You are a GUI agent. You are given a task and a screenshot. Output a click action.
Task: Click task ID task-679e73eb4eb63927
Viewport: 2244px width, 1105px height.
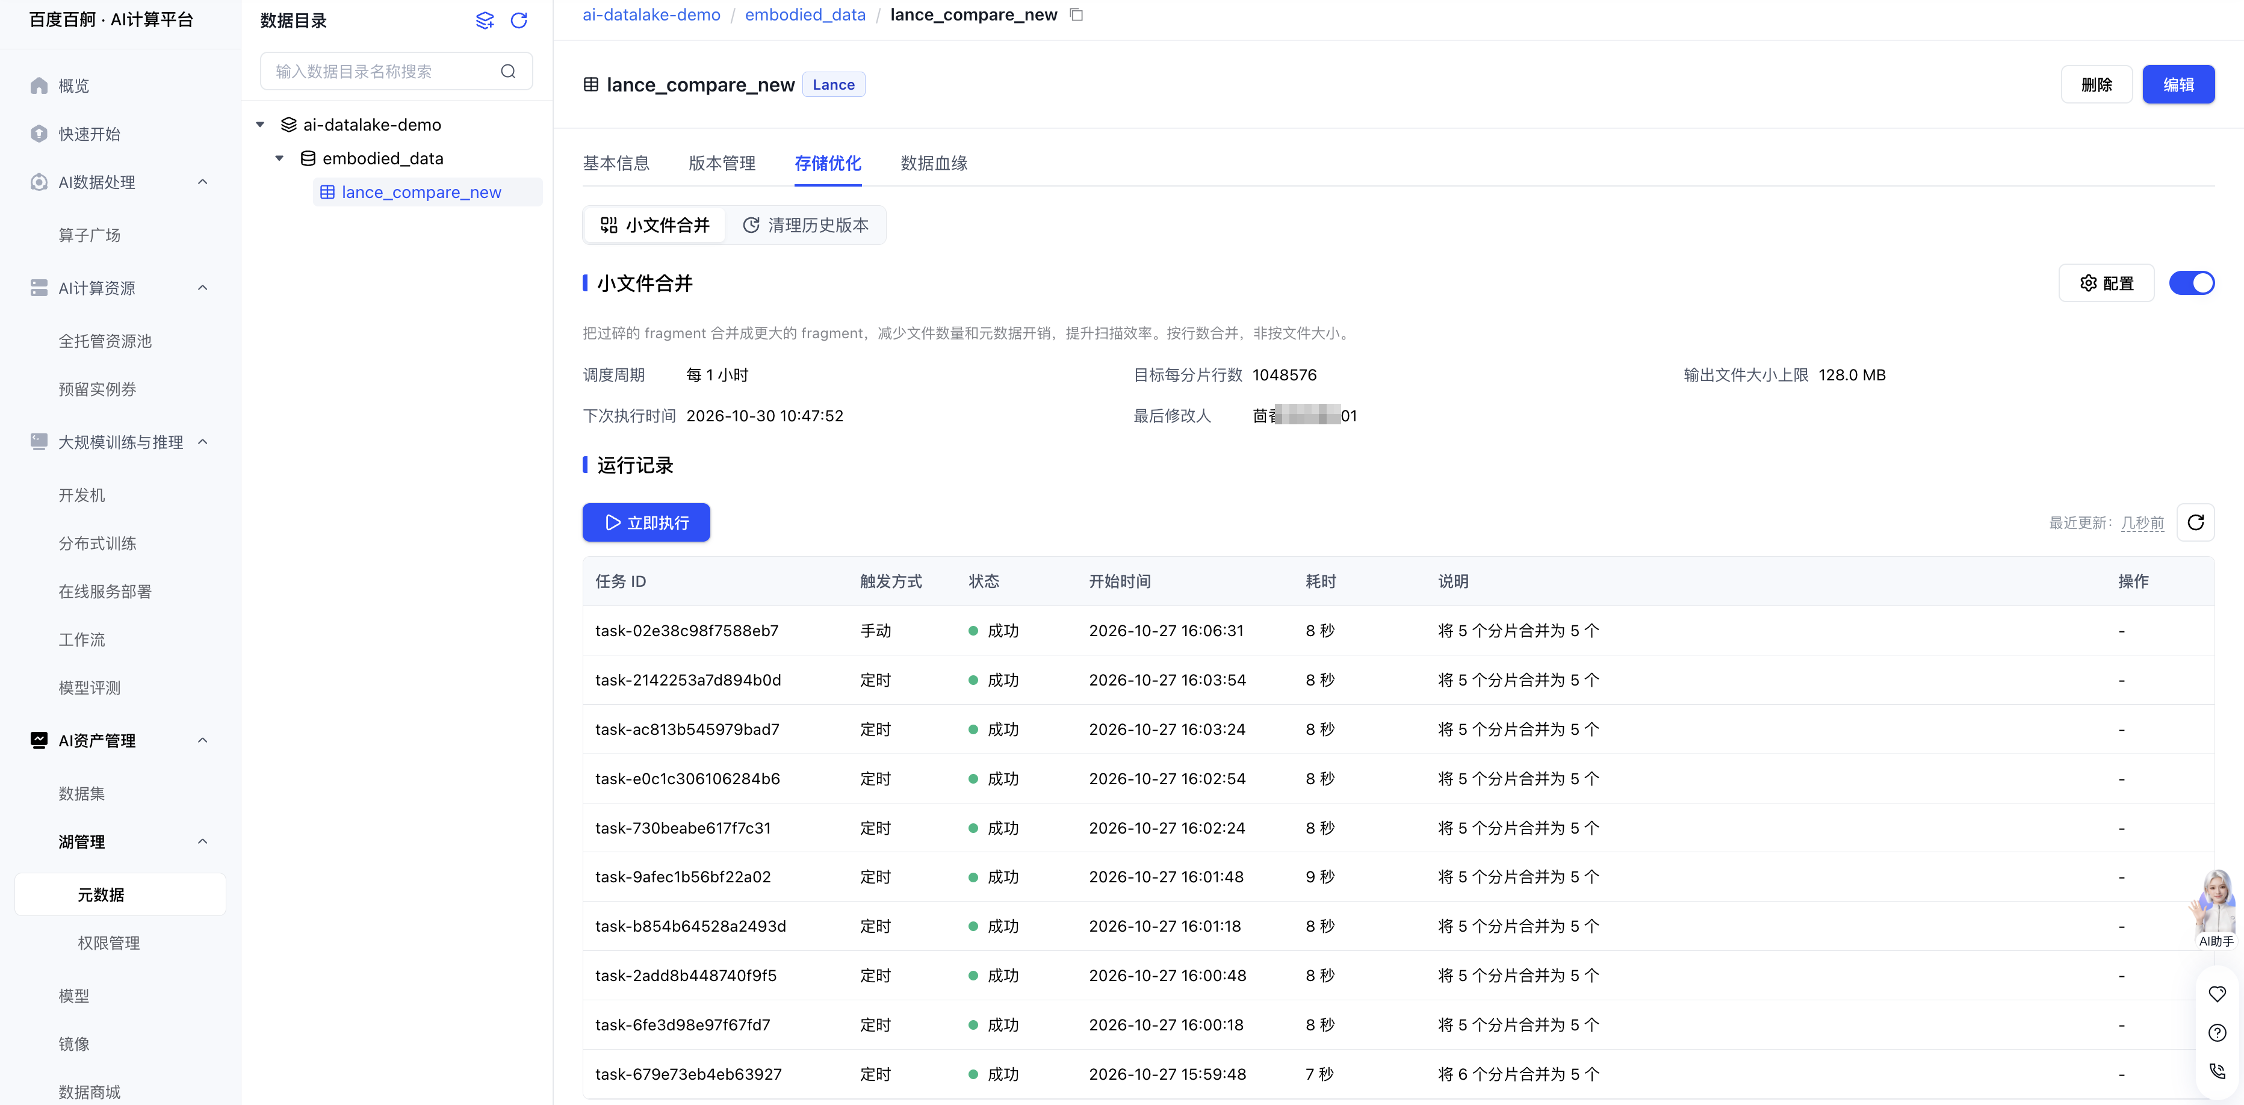click(x=688, y=1074)
